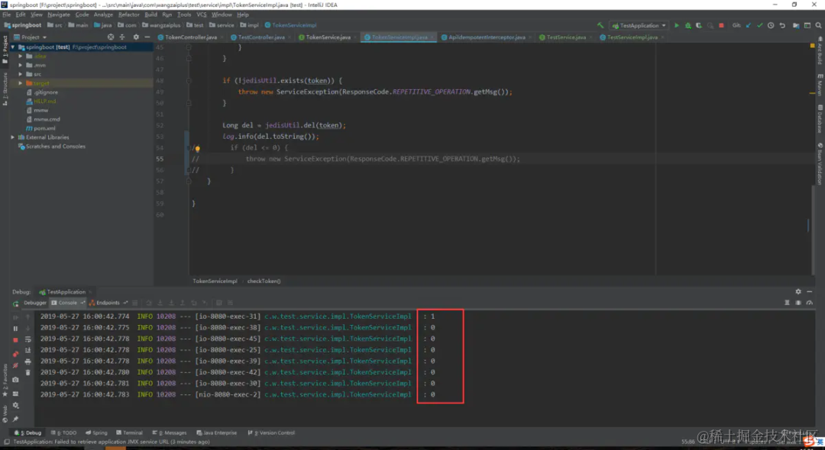The image size is (825, 450).
Task: Click Git update project blue arrow
Action: (749, 25)
